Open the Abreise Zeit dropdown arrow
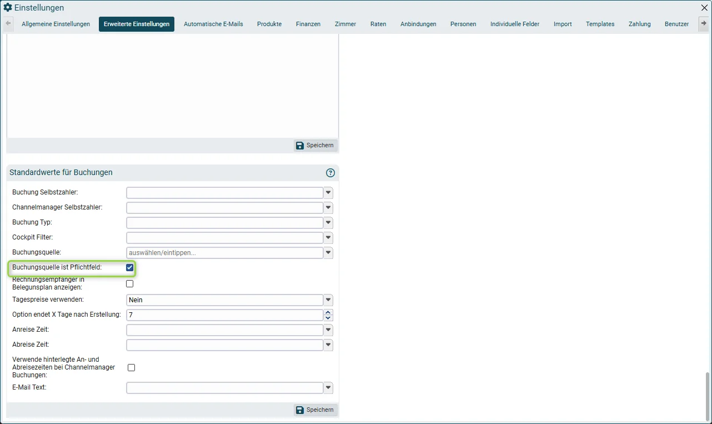 pyautogui.click(x=328, y=345)
